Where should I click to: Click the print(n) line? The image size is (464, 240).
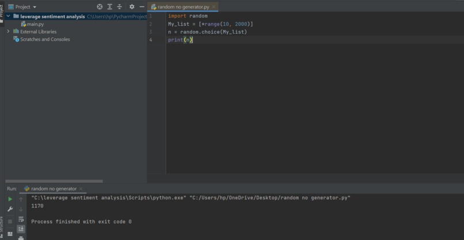[x=180, y=40]
